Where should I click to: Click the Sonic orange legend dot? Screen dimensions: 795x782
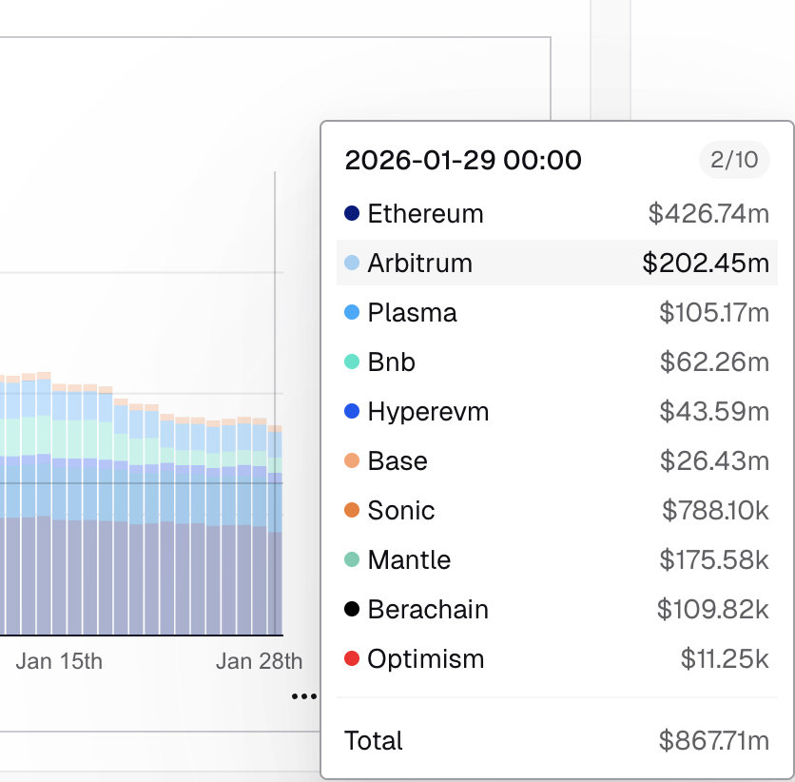352,510
